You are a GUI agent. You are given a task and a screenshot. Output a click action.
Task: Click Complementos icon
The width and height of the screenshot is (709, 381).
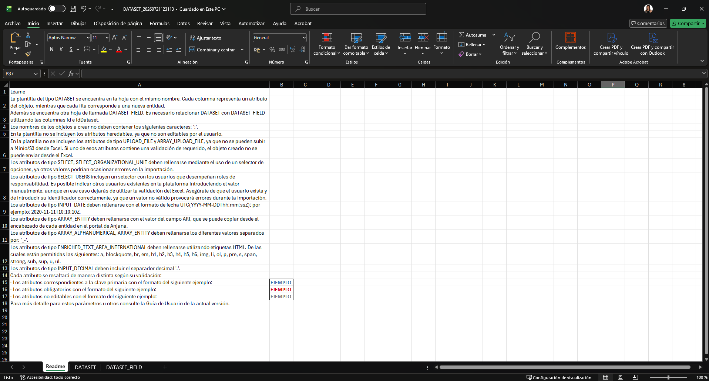click(570, 37)
